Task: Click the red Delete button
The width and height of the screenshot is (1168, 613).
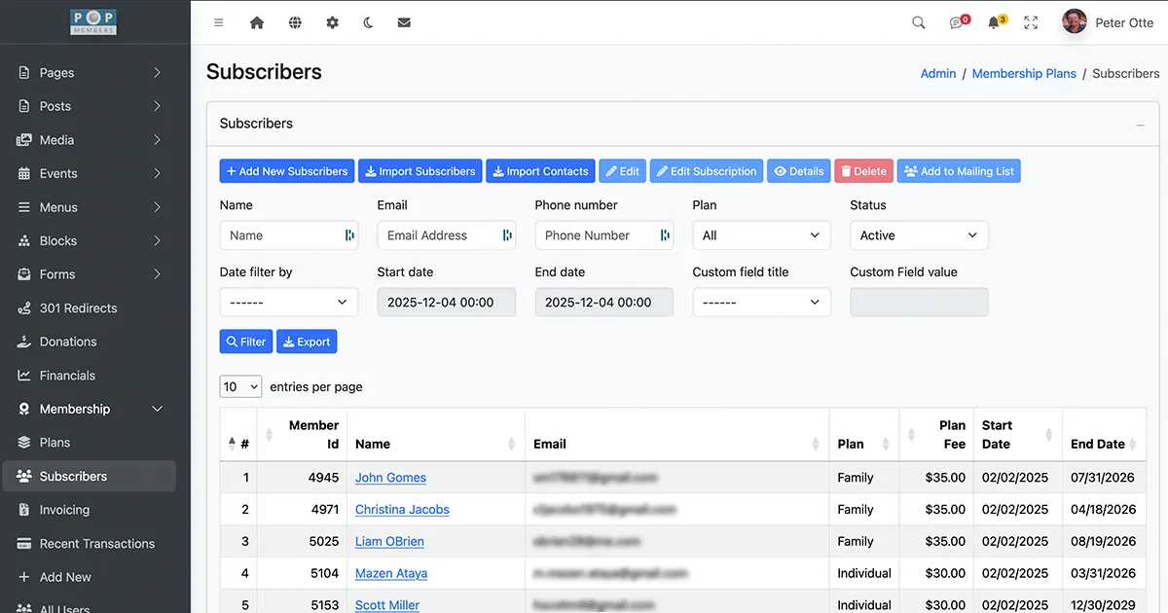Action: [863, 171]
